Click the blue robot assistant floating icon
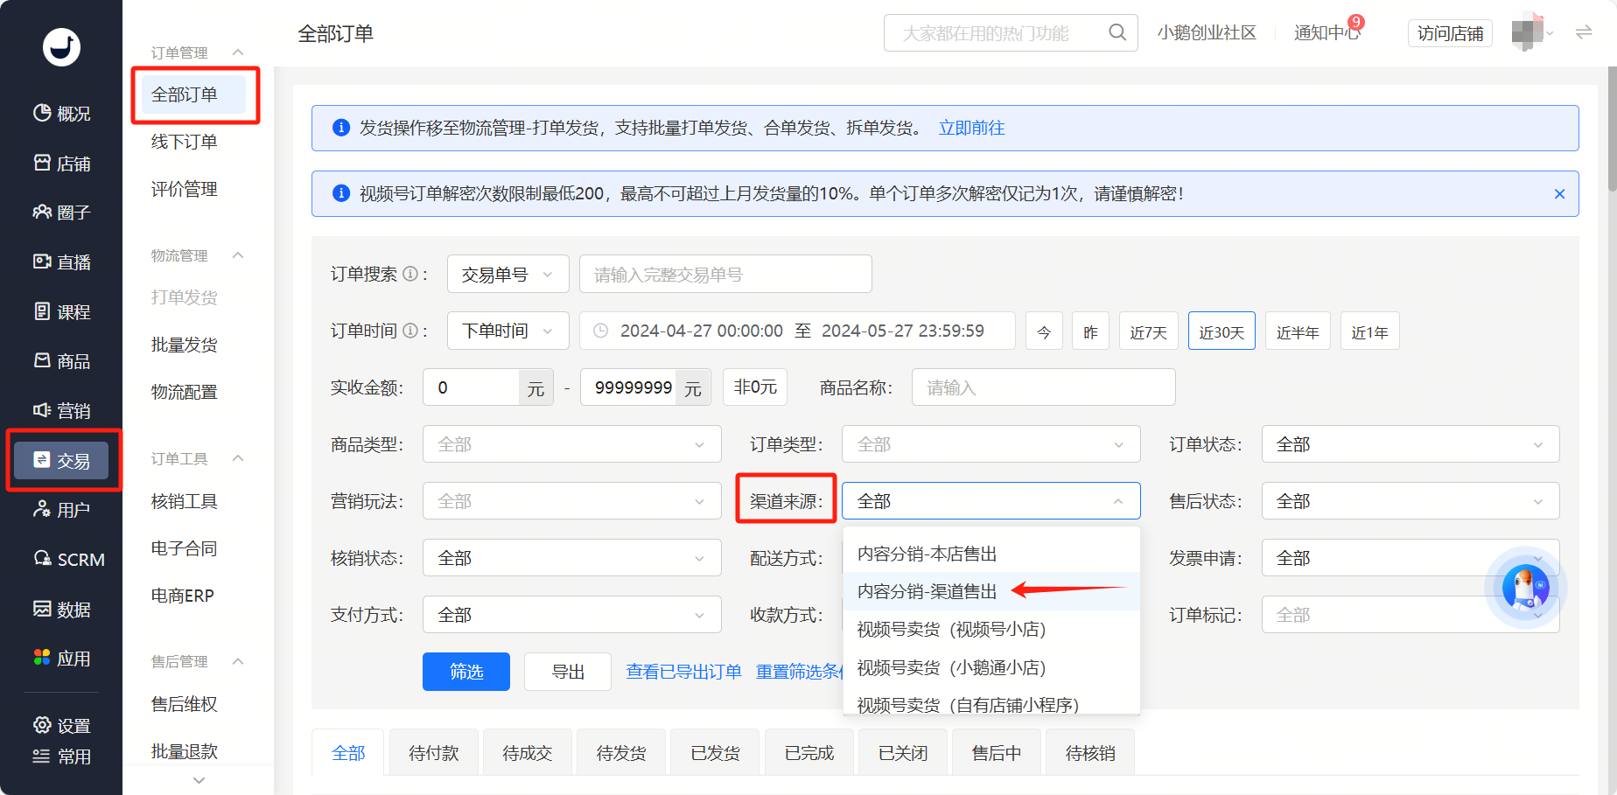 (1525, 587)
